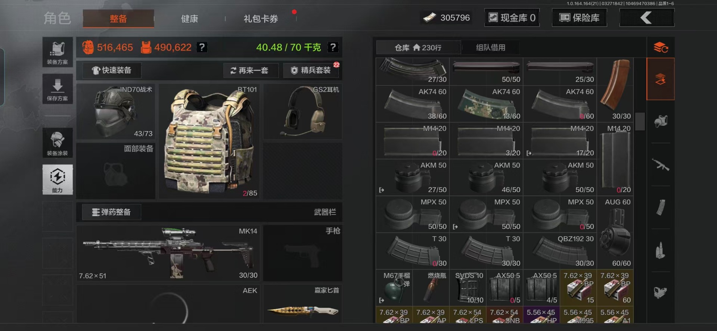
Task: Select the MPX 50 drum 0/50
Action: click(x=560, y=214)
